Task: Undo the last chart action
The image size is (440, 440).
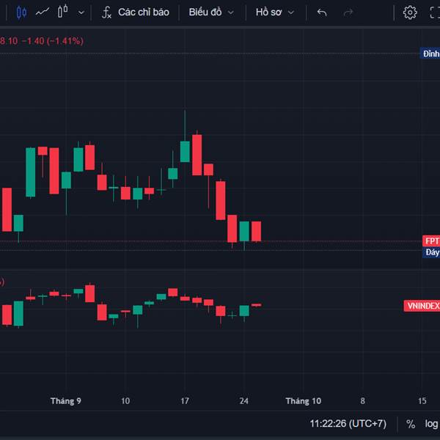Action: coord(322,12)
